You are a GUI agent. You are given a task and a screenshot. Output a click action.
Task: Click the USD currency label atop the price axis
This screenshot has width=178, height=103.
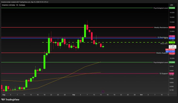click(171, 5)
